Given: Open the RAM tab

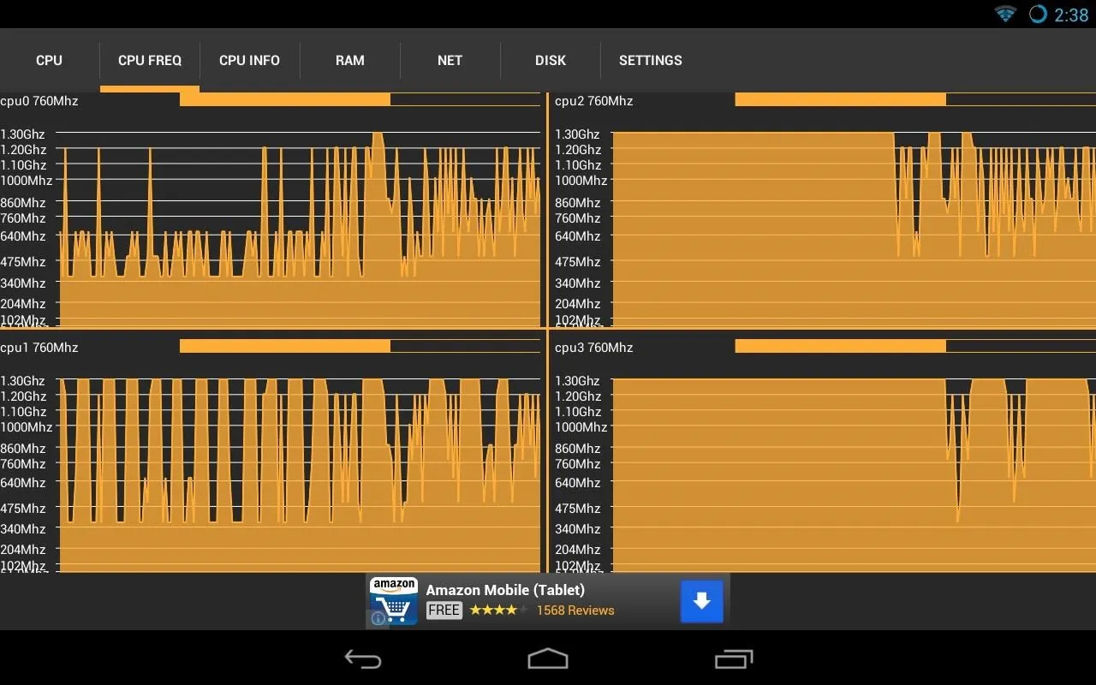Looking at the screenshot, I should [x=350, y=61].
